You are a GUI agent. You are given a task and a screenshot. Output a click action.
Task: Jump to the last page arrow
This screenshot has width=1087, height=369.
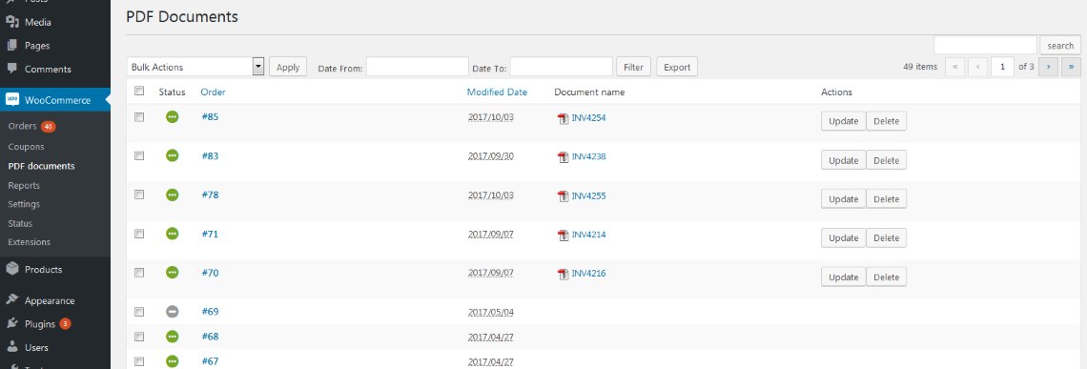[1071, 68]
